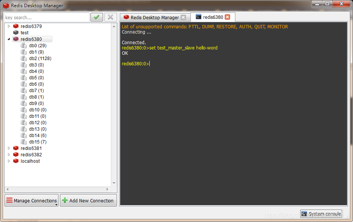
Task: Select the redis6380 connection label
Action: click(x=31, y=39)
